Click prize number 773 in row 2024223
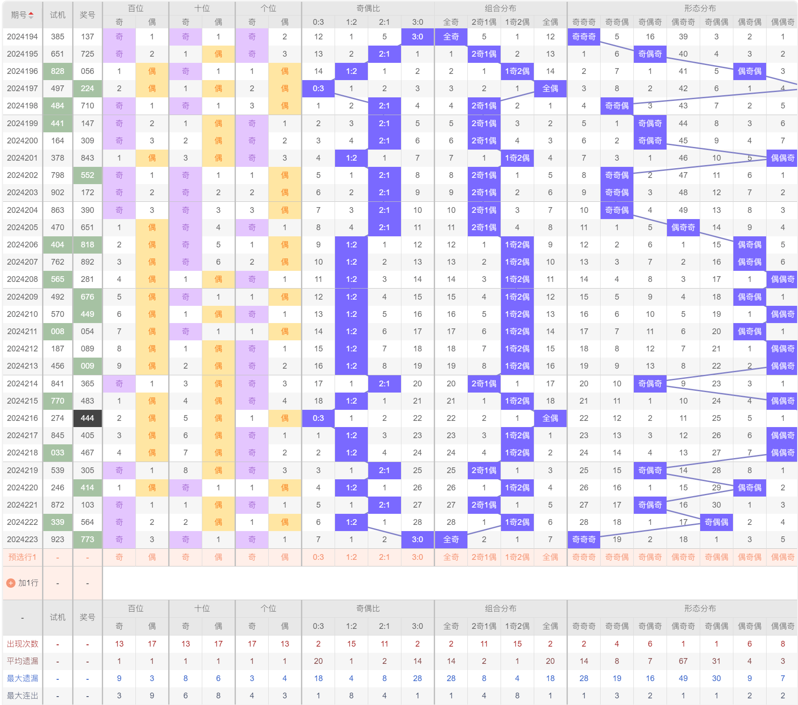This screenshot has height=705, width=798. pyautogui.click(x=87, y=539)
